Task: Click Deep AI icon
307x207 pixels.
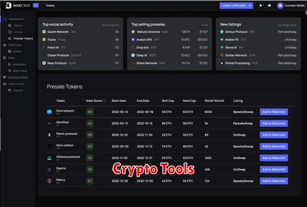Action: point(133,55)
